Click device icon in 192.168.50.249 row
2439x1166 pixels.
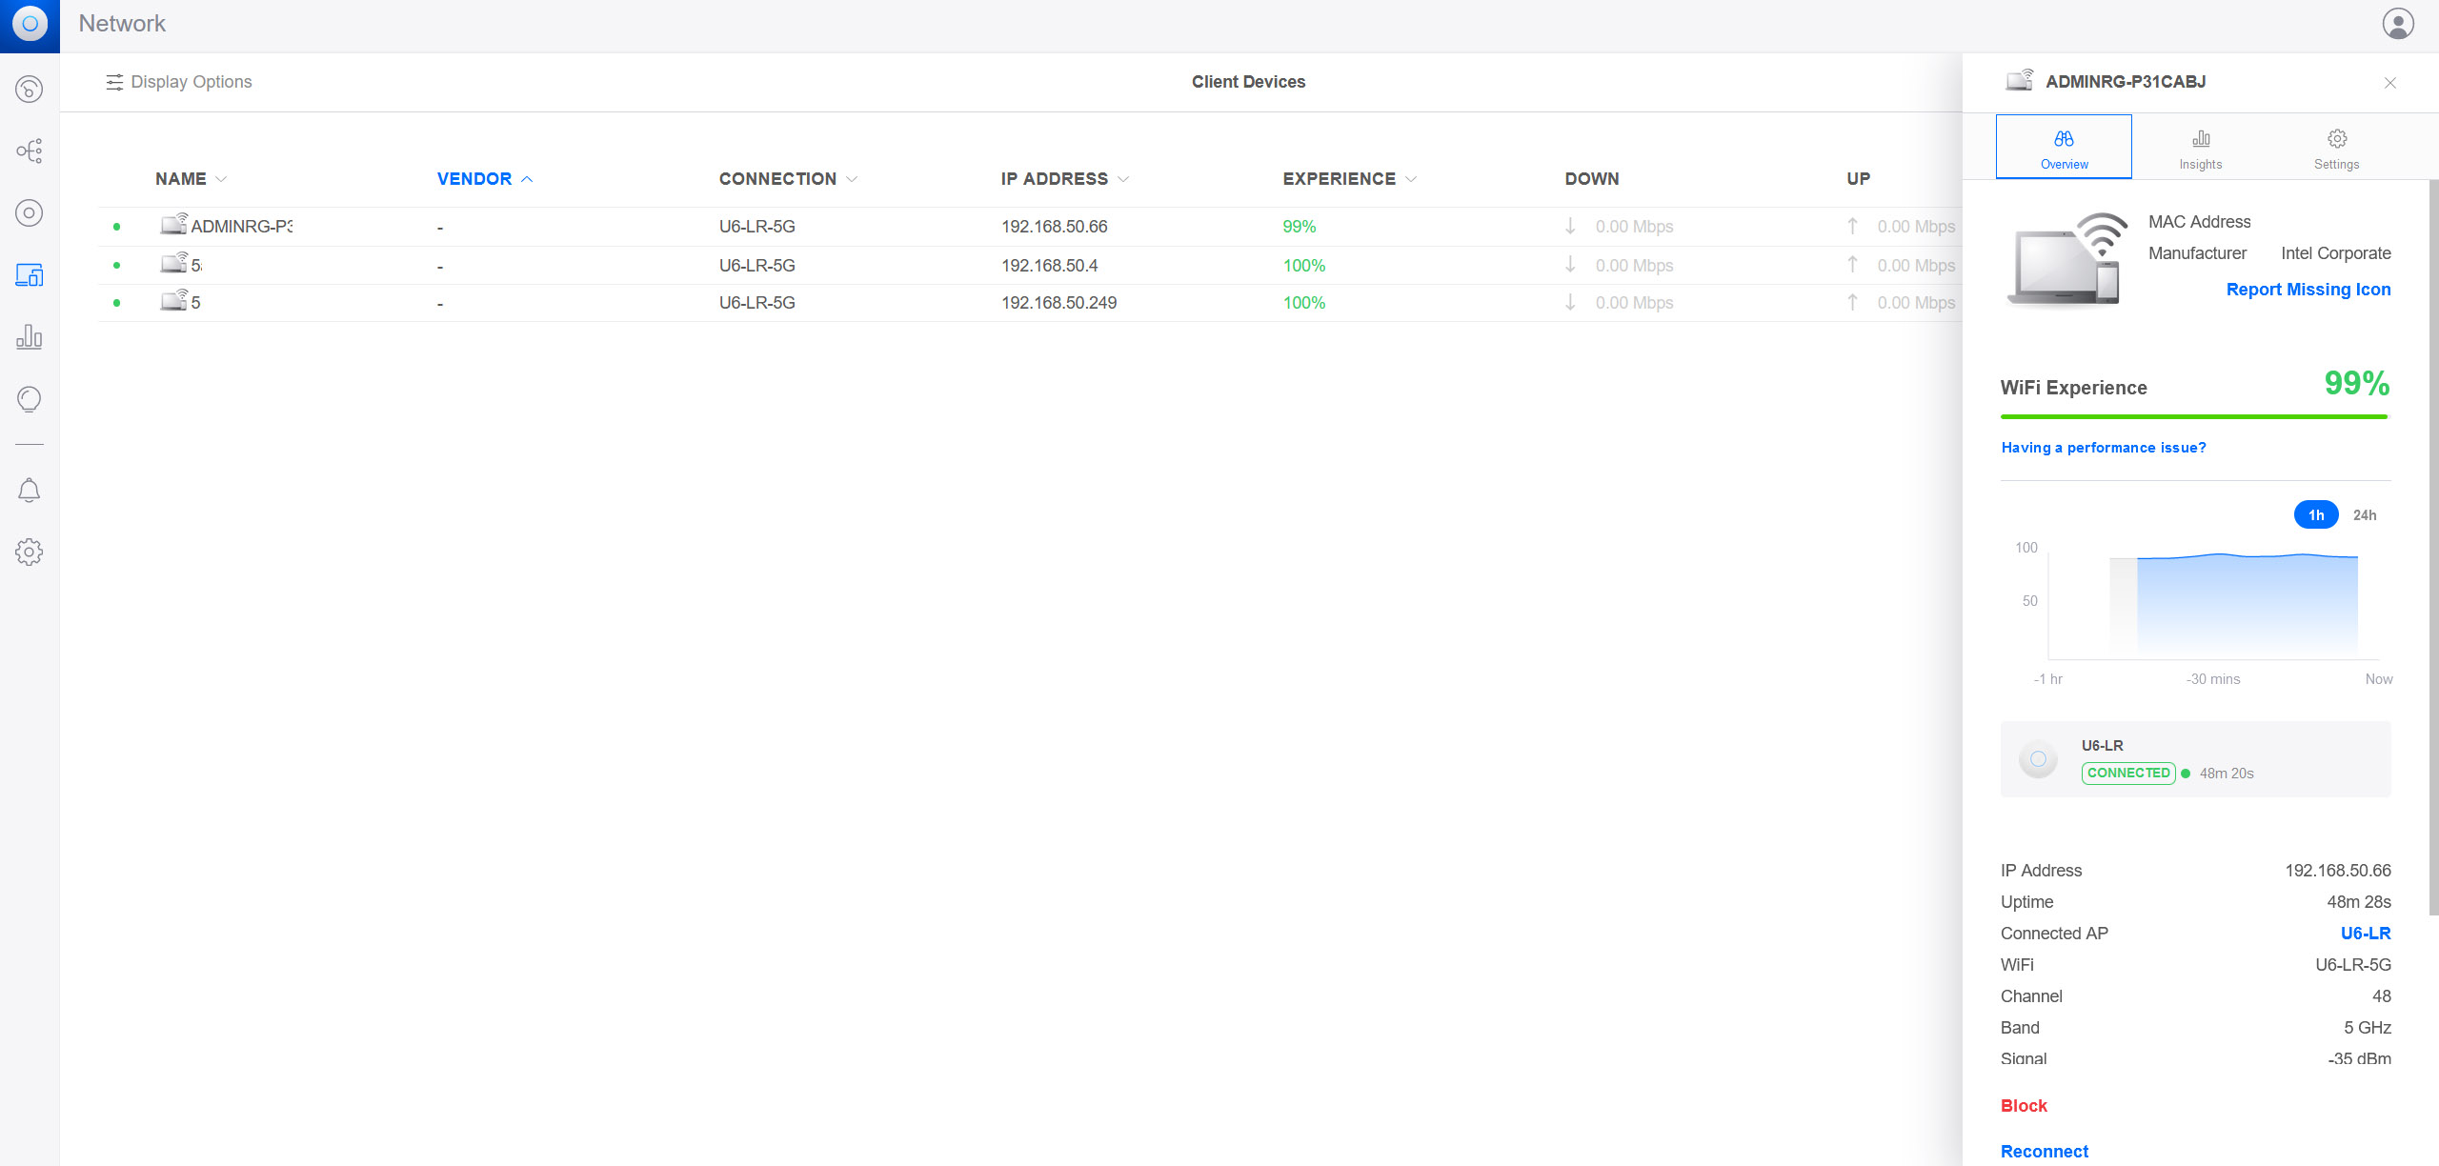click(x=174, y=300)
